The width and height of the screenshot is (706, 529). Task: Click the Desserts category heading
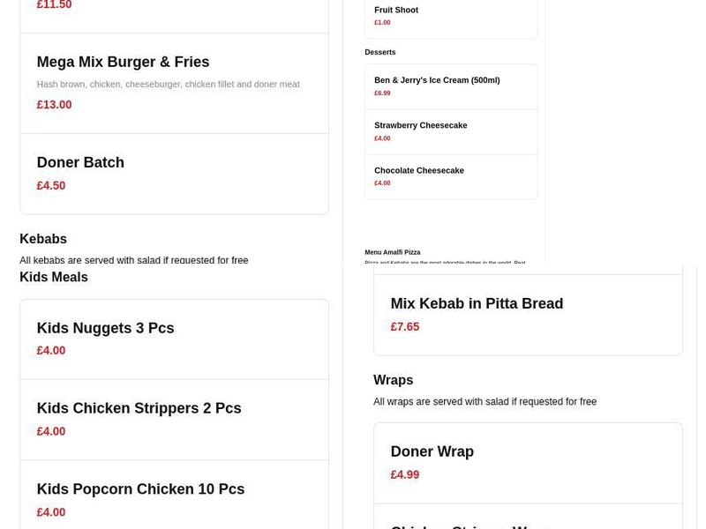[x=380, y=53]
